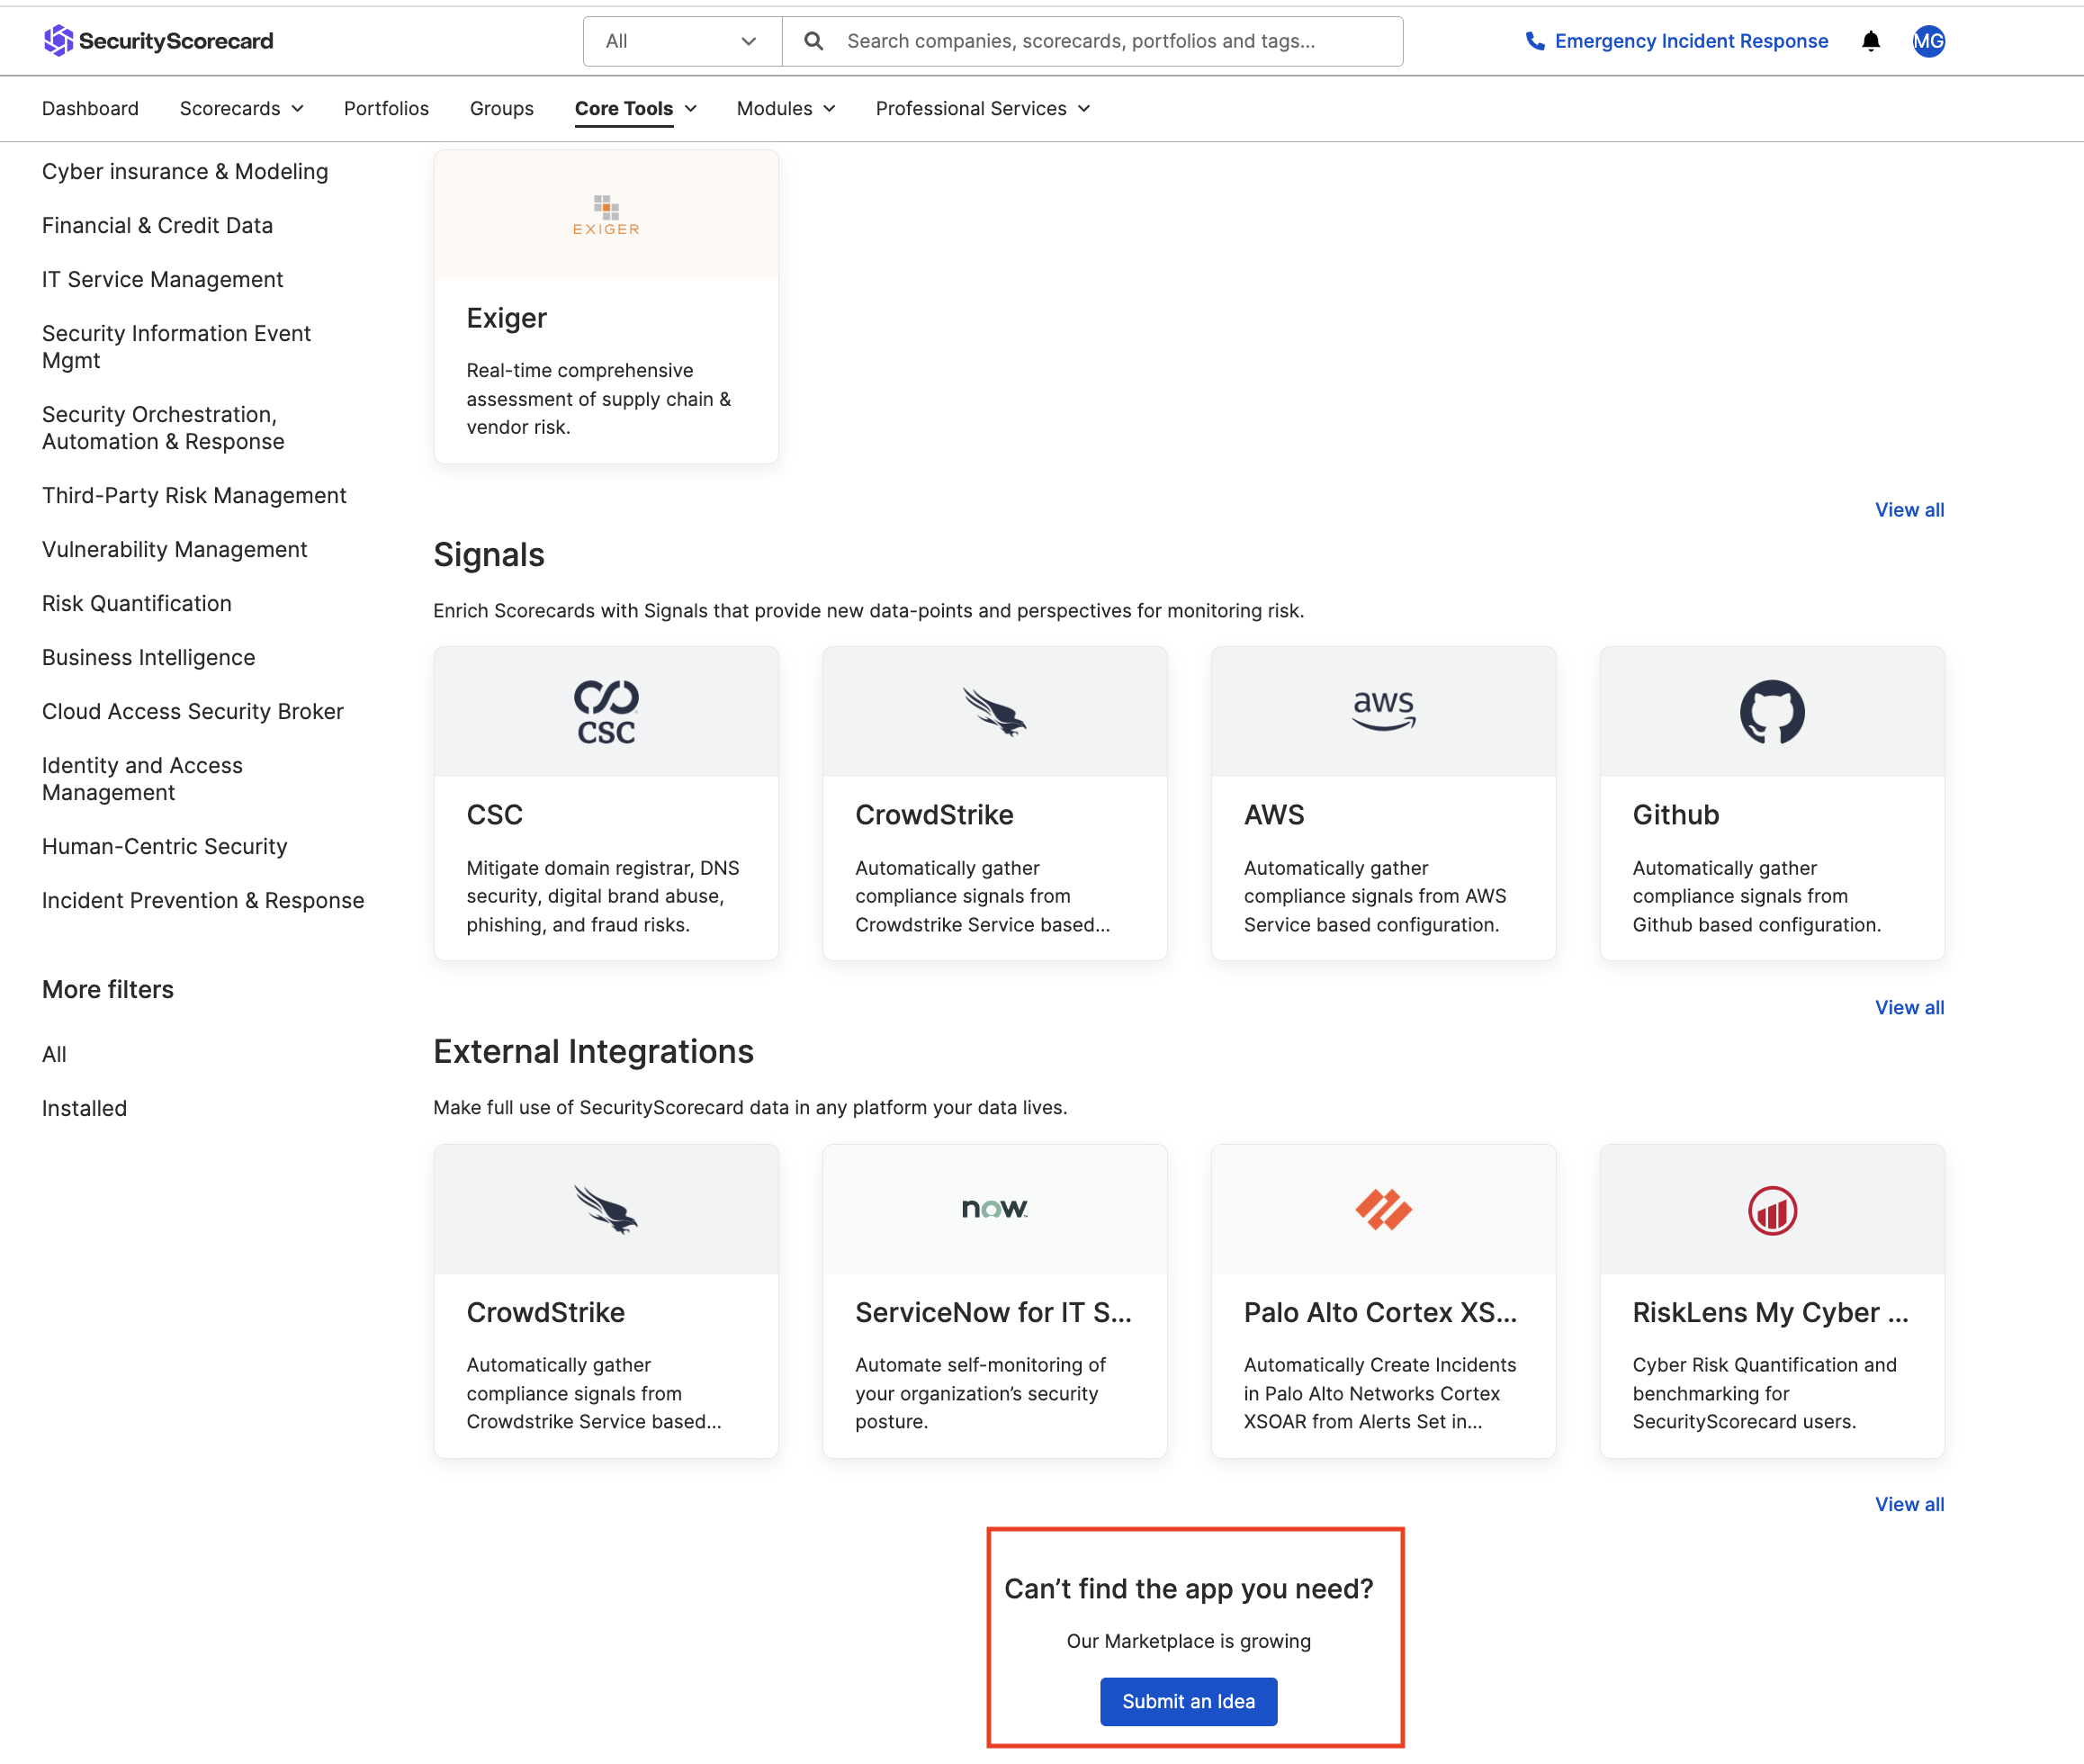The image size is (2084, 1764).
Task: Click the CrowdStrike falcon logo in Signals
Action: tap(995, 712)
